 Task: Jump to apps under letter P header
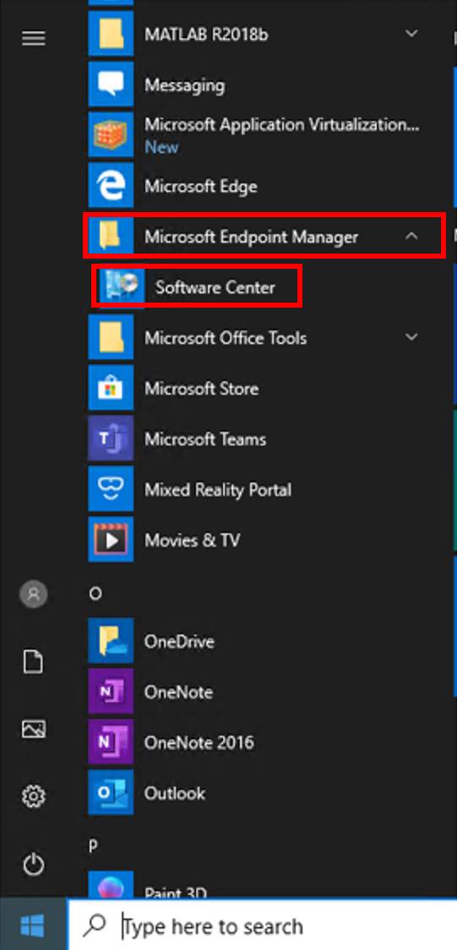click(x=93, y=846)
